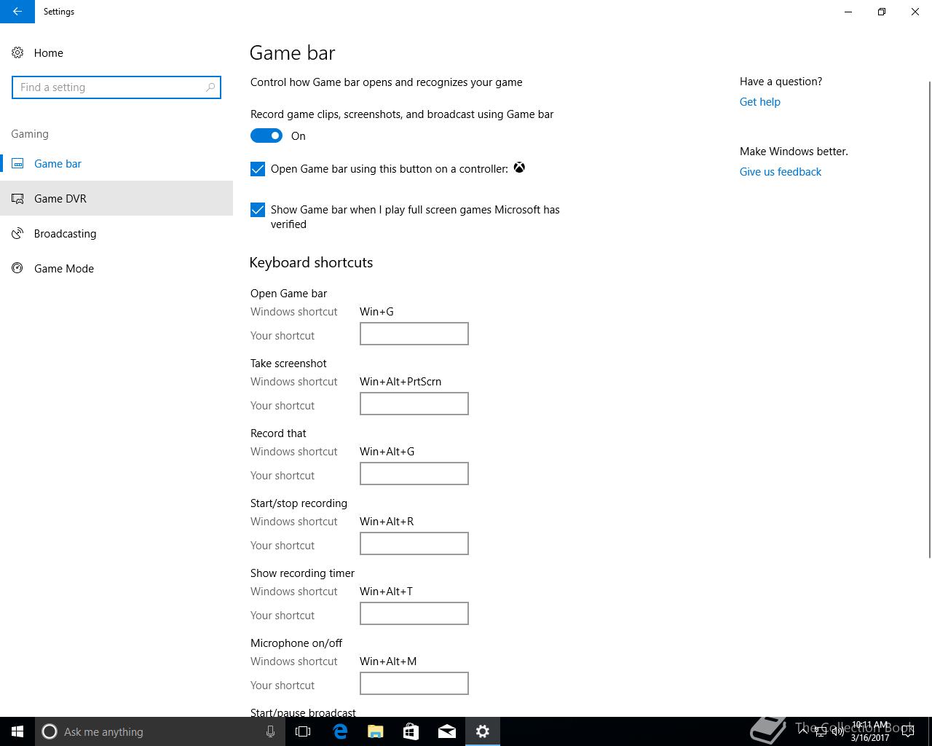The image size is (932, 746).
Task: Set custom shortcut for Open Game bar
Action: [x=414, y=334]
